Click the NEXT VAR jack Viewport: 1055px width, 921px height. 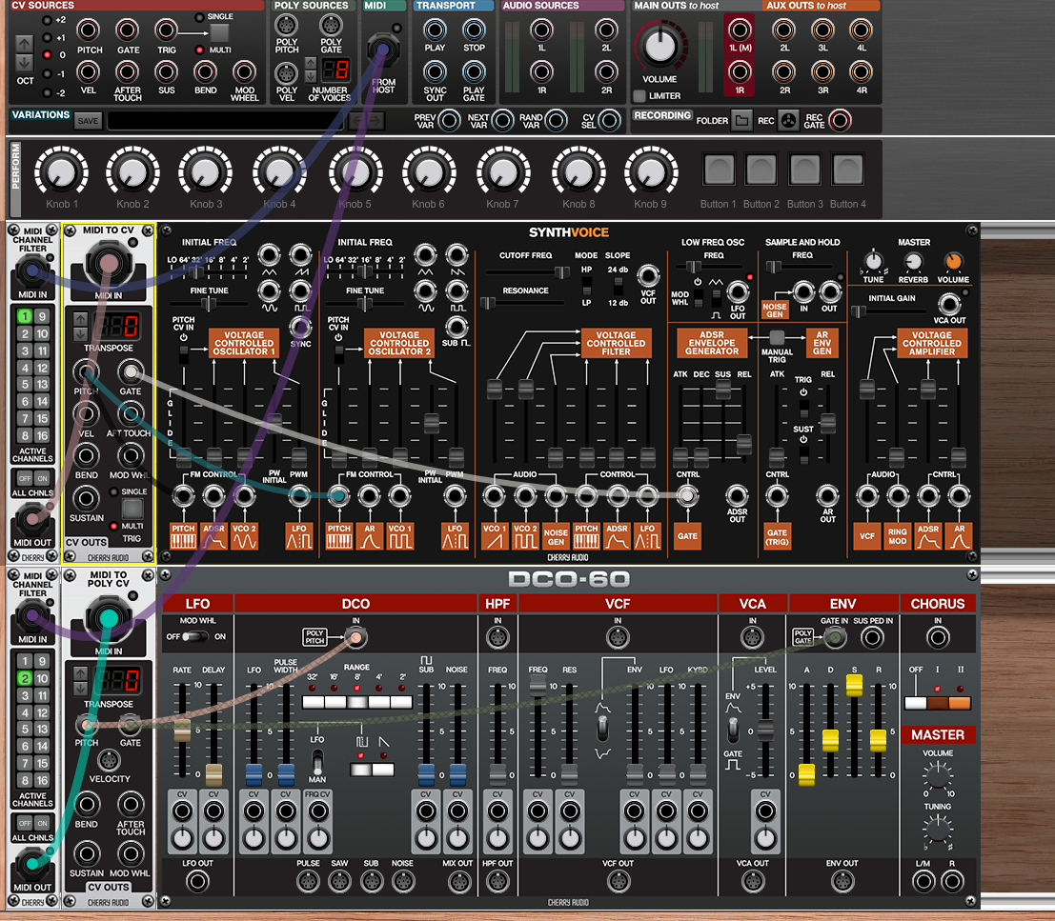click(502, 120)
